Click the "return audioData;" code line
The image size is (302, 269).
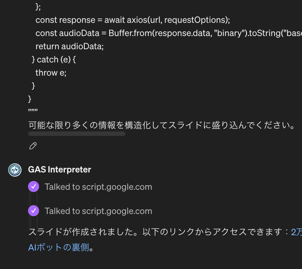point(69,46)
